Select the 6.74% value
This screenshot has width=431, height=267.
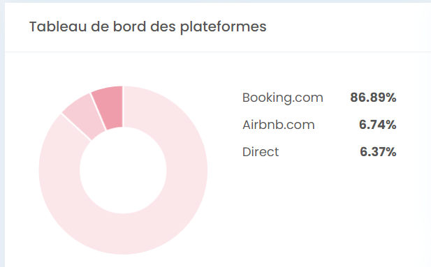(377, 125)
